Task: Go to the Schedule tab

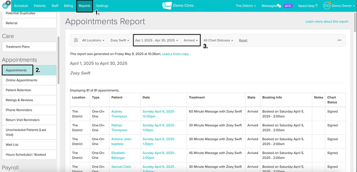Action: click(21, 6)
